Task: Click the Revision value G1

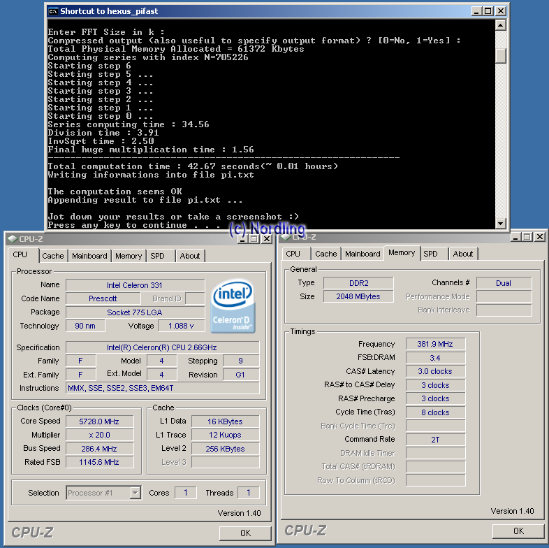Action: [241, 375]
